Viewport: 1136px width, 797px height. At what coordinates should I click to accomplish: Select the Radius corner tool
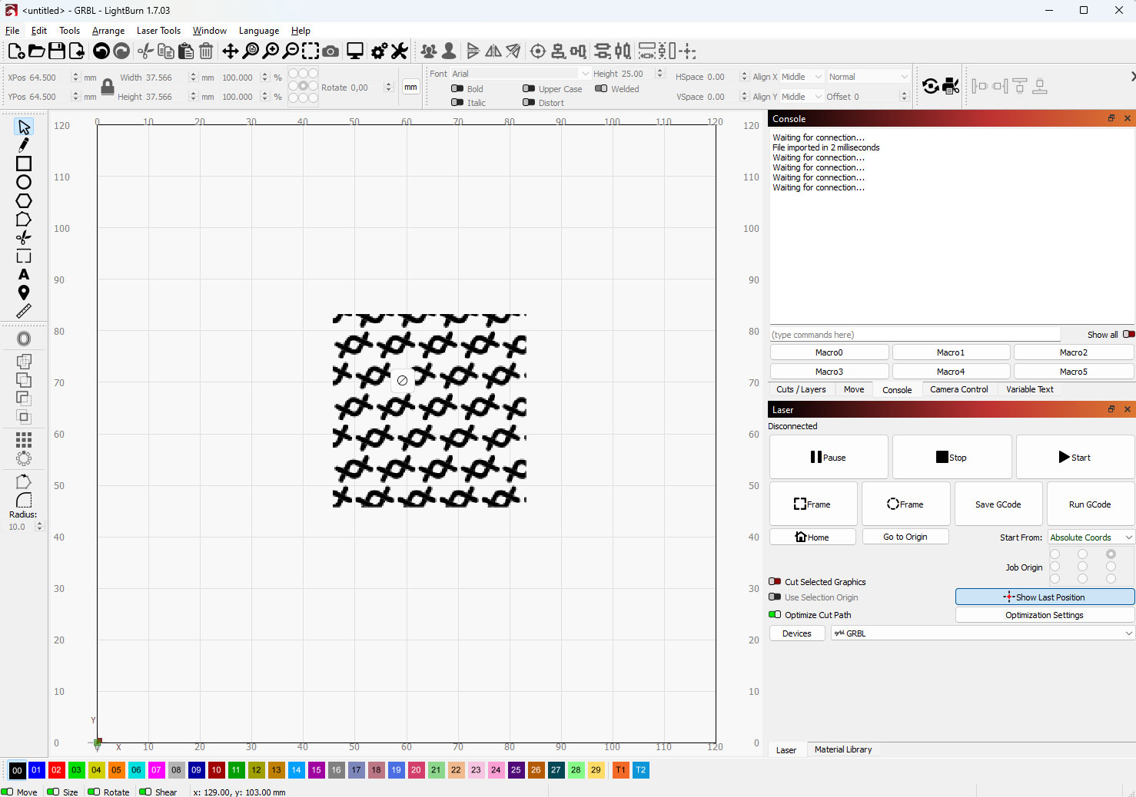click(24, 501)
